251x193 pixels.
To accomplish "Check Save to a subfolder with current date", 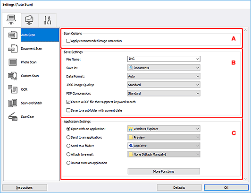I will coord(68,110).
